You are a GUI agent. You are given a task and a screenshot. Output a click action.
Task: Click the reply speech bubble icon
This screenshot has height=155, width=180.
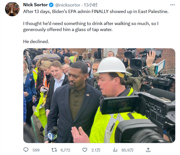[26, 150]
